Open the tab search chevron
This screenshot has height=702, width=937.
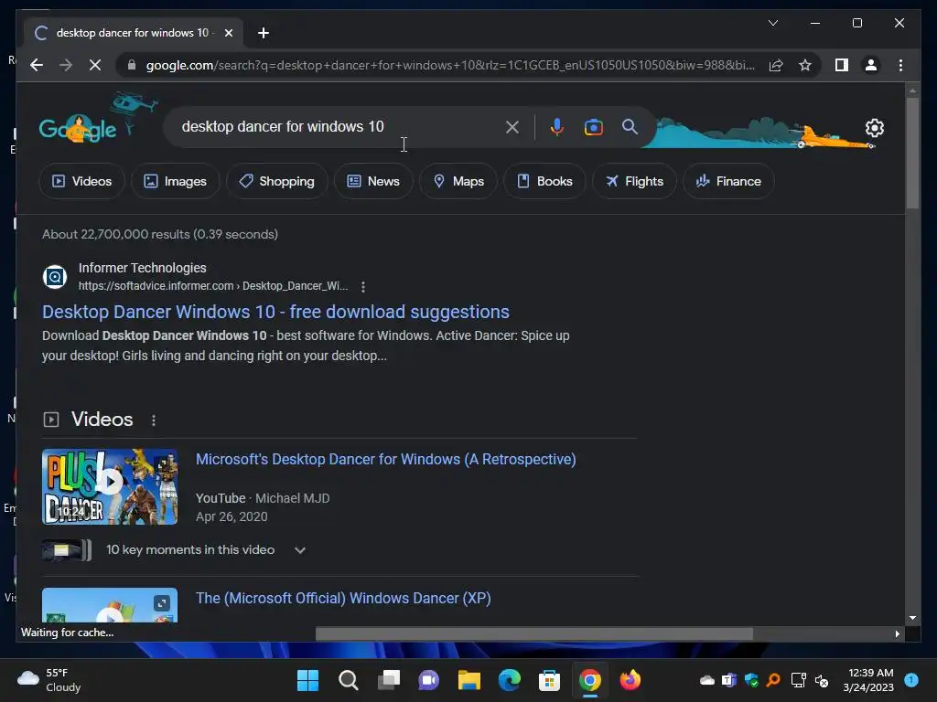tap(772, 23)
